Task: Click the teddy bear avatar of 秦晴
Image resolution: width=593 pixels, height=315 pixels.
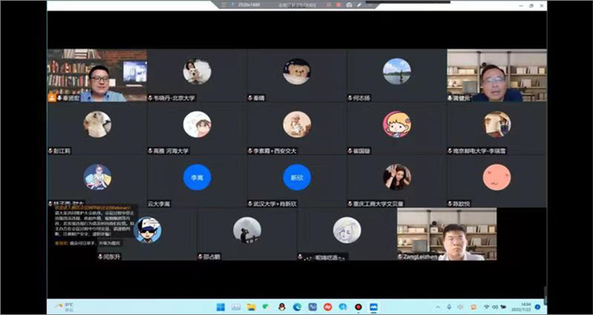Action: click(296, 72)
